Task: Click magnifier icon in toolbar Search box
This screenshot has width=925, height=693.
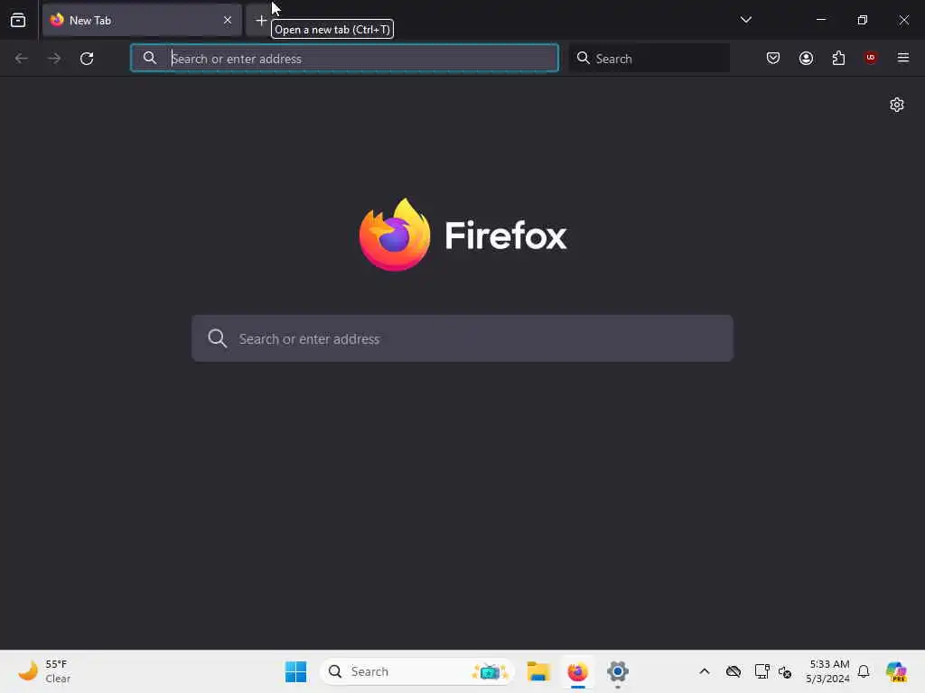Action: (583, 58)
